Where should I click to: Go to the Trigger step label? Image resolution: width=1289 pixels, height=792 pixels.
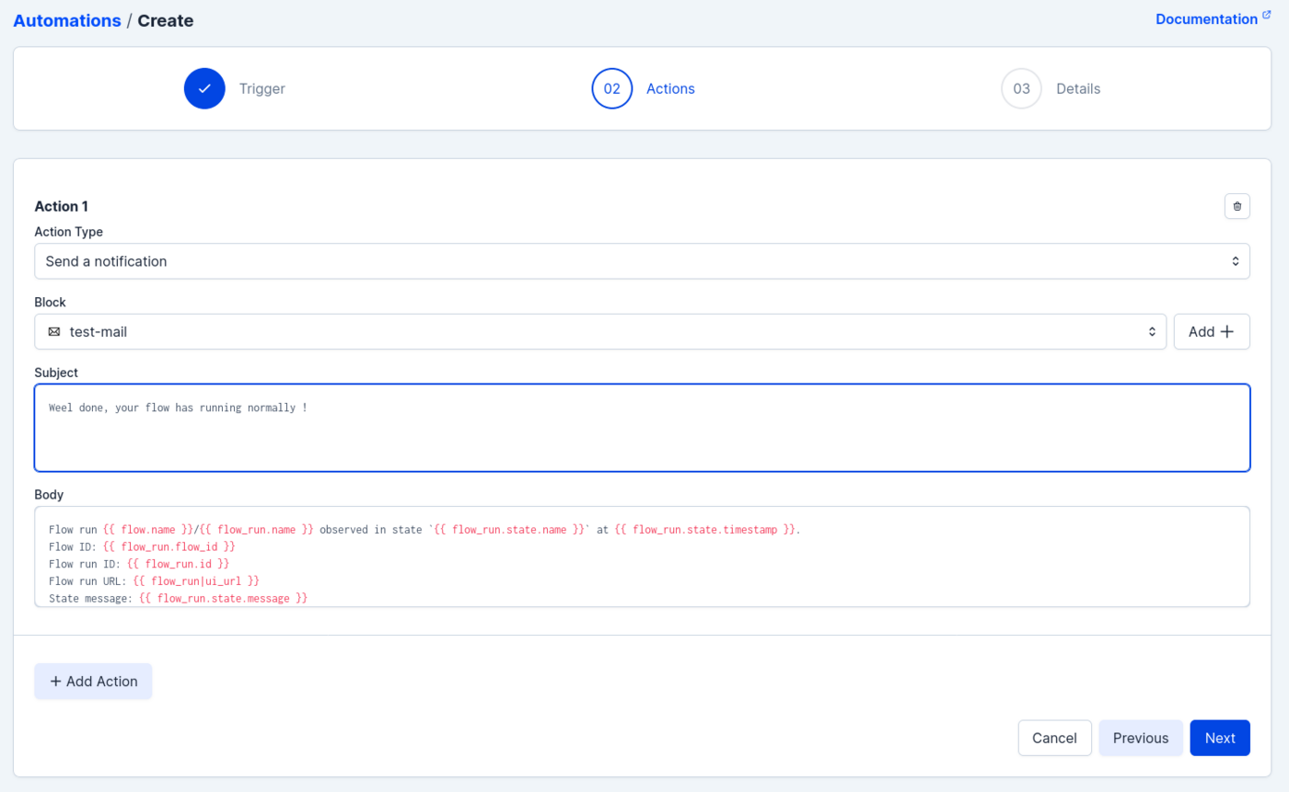(x=262, y=89)
